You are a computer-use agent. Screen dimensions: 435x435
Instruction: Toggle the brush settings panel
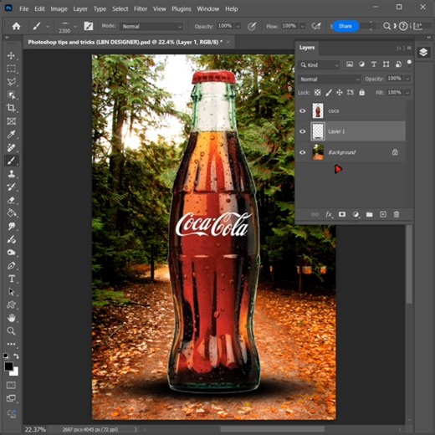point(89,26)
